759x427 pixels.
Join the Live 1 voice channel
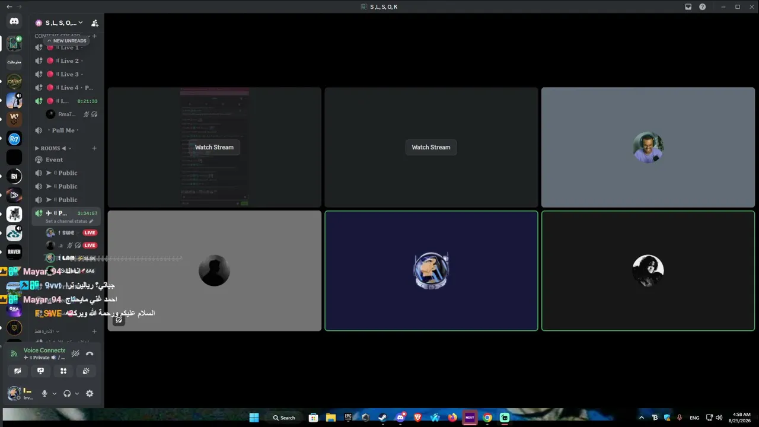point(65,47)
